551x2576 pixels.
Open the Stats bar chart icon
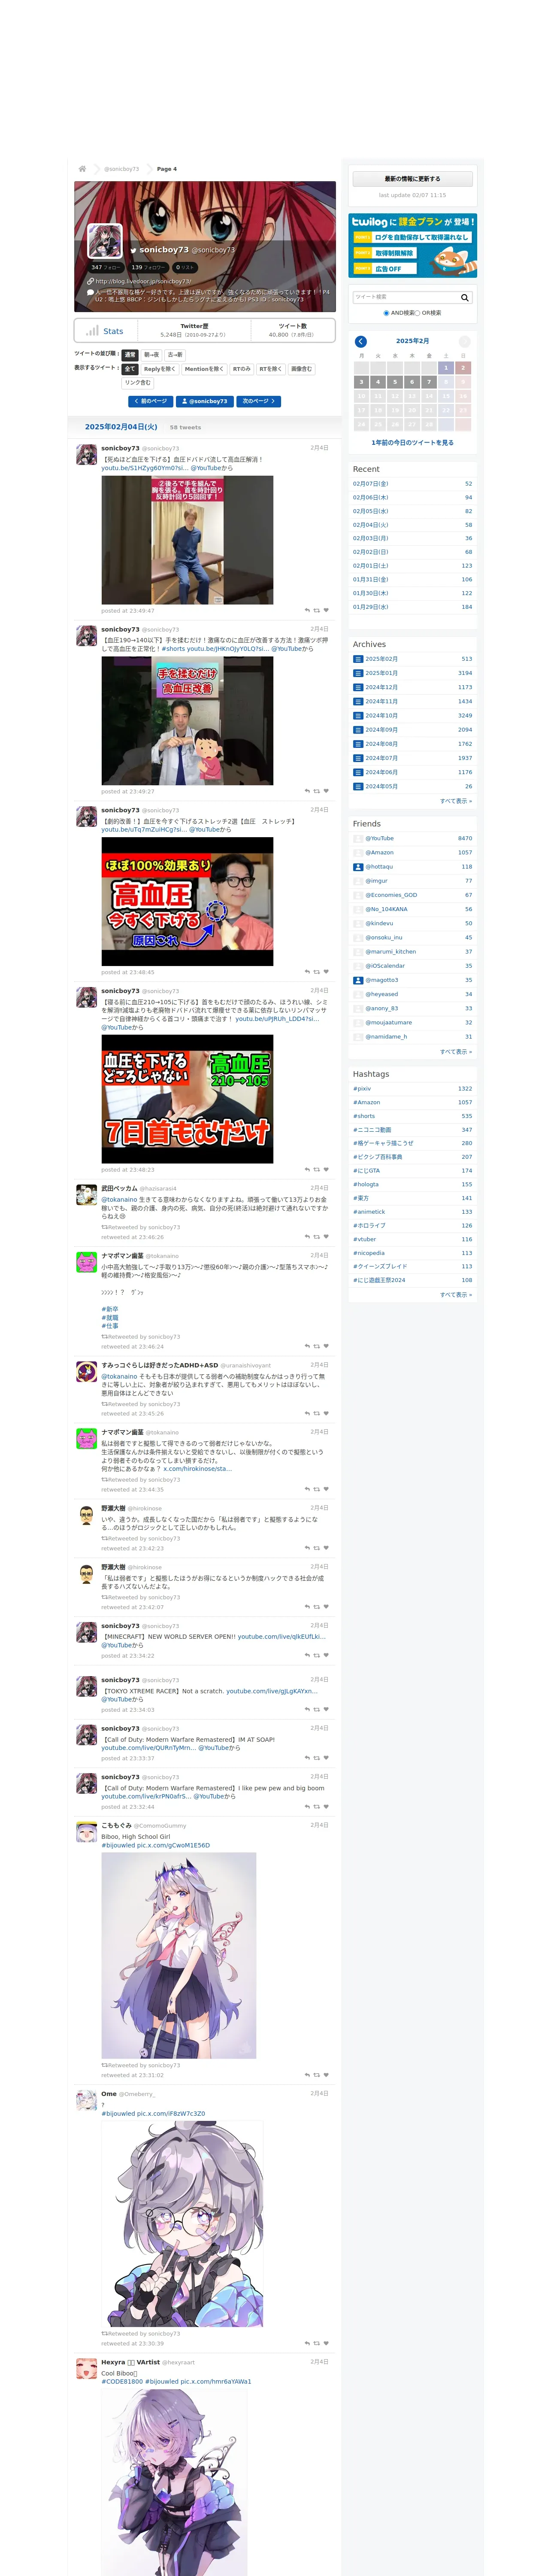(x=92, y=330)
